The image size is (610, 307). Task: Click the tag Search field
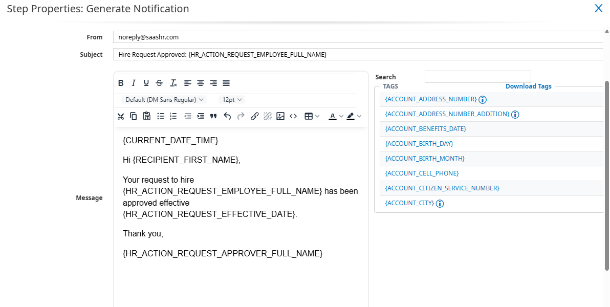coord(477,76)
